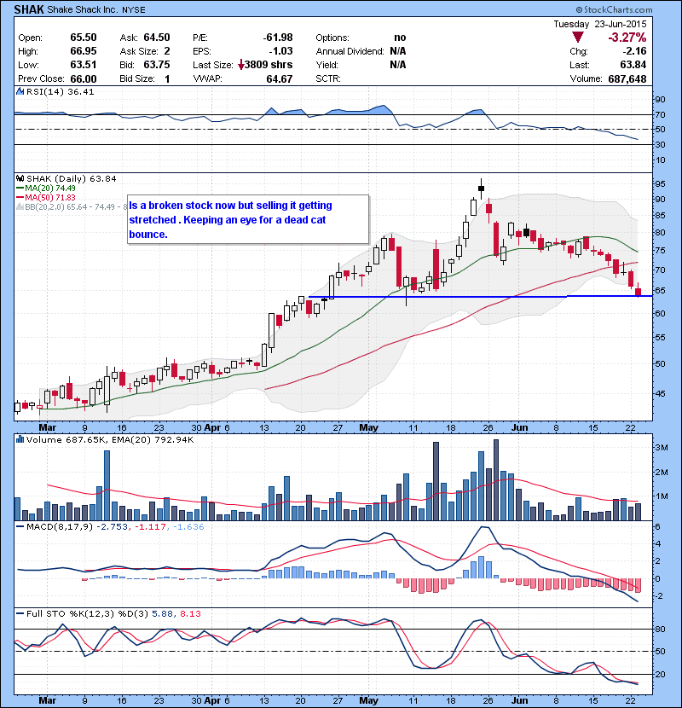This screenshot has height=708, width=682.
Task: Click the MACD(8,17,9) indicator label
Action: click(x=59, y=526)
